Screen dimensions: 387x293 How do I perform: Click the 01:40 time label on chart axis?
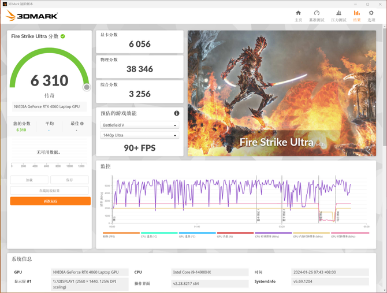(197, 227)
